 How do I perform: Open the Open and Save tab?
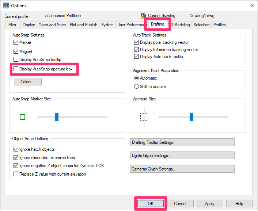52,25
